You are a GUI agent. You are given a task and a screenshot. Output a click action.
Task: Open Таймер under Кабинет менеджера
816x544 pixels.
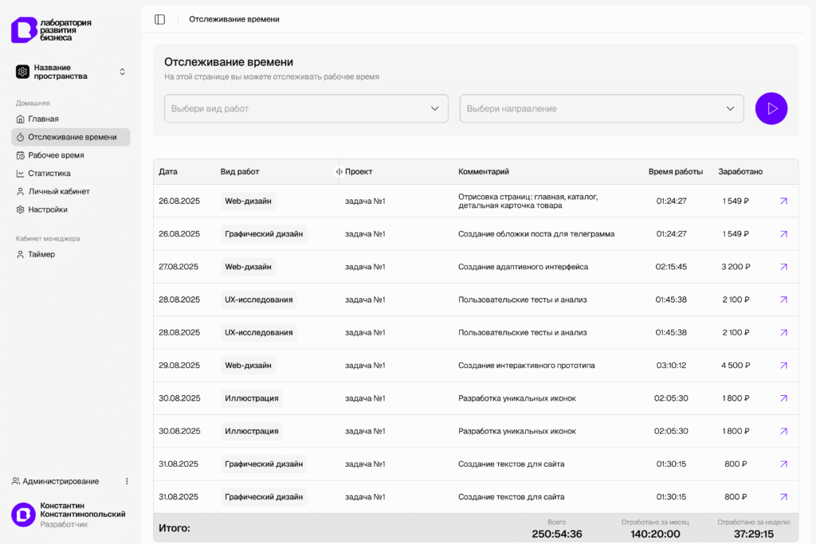41,255
